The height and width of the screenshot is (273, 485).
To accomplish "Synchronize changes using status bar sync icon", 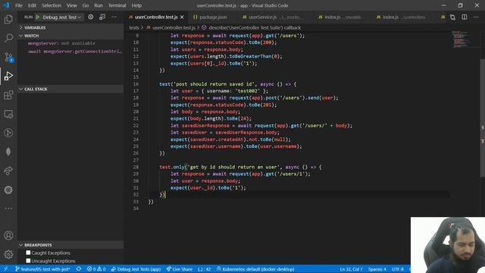I will click(x=79, y=269).
